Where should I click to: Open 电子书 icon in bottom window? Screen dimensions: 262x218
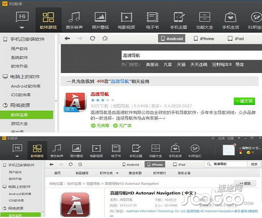pyautogui.click(x=116, y=151)
